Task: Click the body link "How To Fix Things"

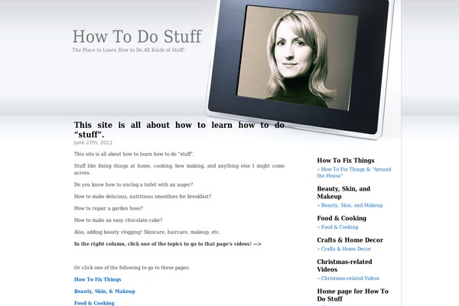Action: click(x=97, y=279)
